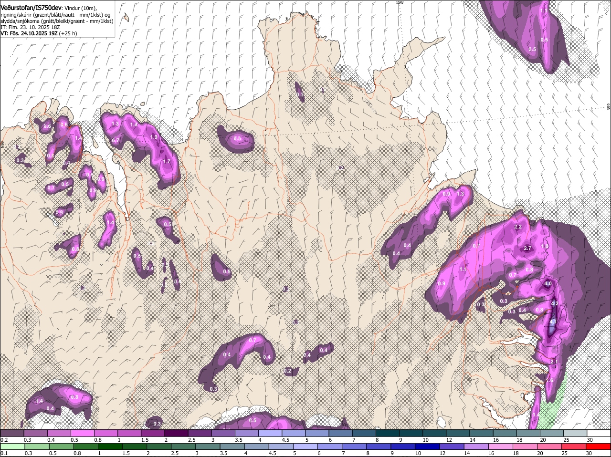Viewport: 611px width, 457px height.
Task: Click the 'VT: Fös. 24.10.2025 19Z (+25 h)' line
Action: point(39,33)
